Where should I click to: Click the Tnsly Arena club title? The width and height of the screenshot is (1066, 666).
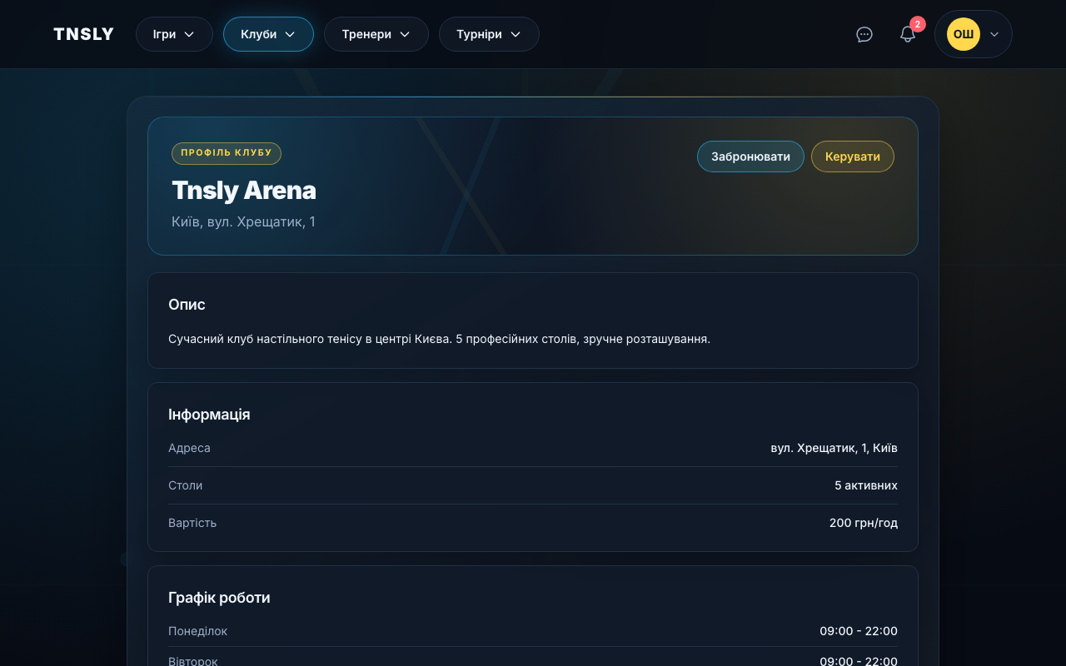[244, 190]
